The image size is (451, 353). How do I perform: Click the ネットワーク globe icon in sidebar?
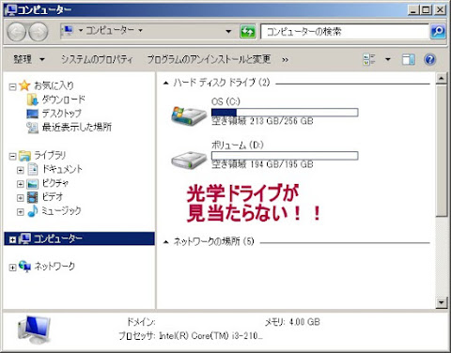click(x=24, y=266)
